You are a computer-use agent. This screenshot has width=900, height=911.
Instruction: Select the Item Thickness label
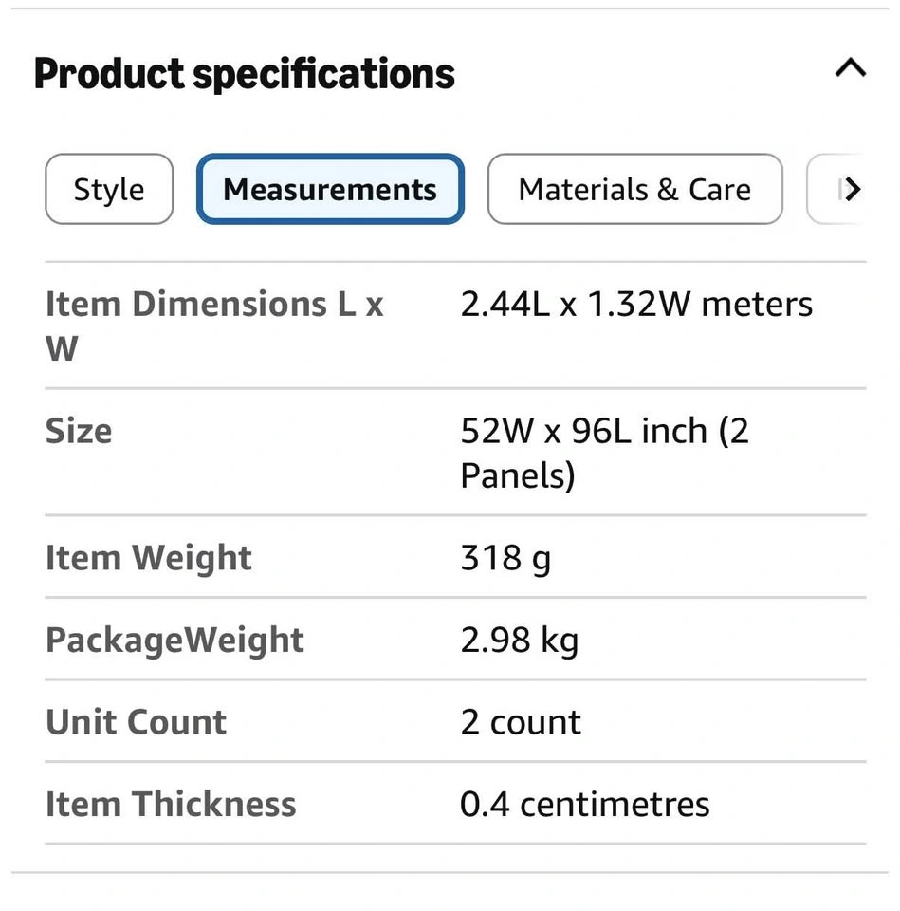tap(171, 804)
